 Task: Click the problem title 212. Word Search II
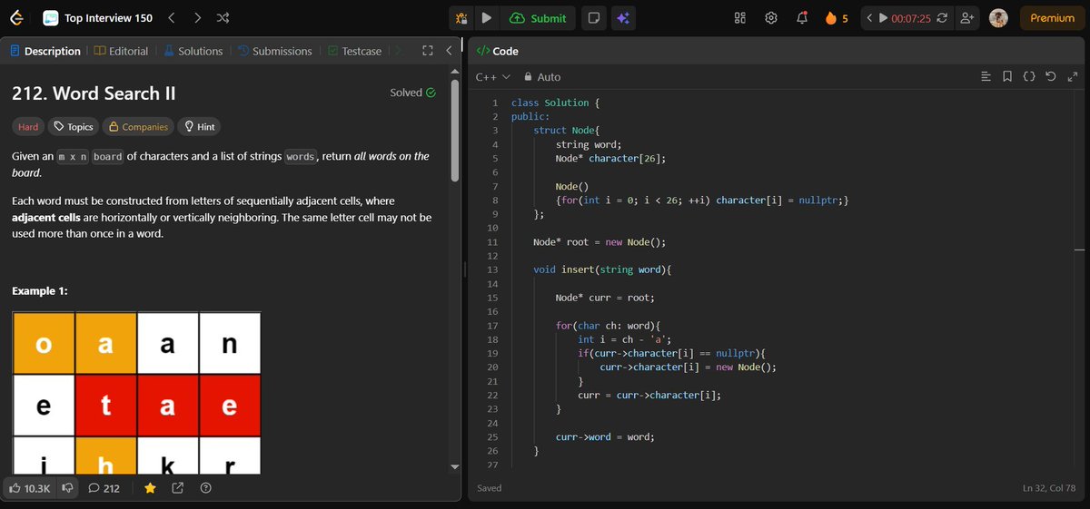pos(94,93)
